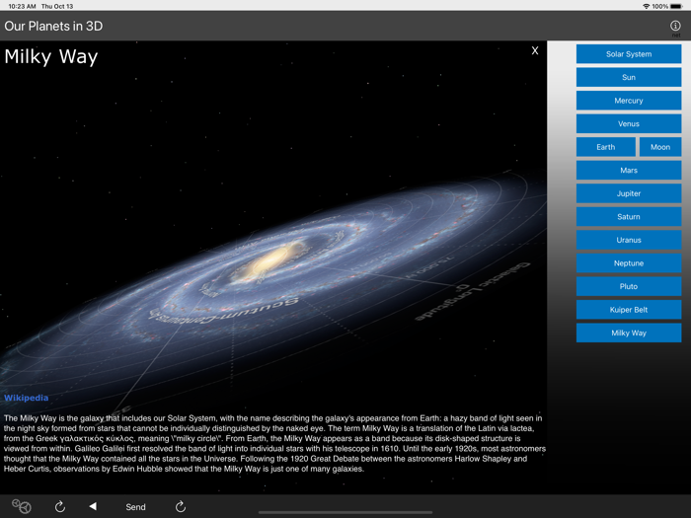Tap the battery indicator in the status bar
This screenshot has height=518, width=691.
tap(675, 6)
